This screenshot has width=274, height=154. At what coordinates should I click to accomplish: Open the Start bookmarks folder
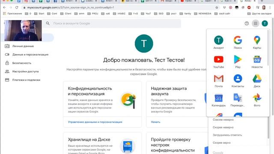point(39,13)
